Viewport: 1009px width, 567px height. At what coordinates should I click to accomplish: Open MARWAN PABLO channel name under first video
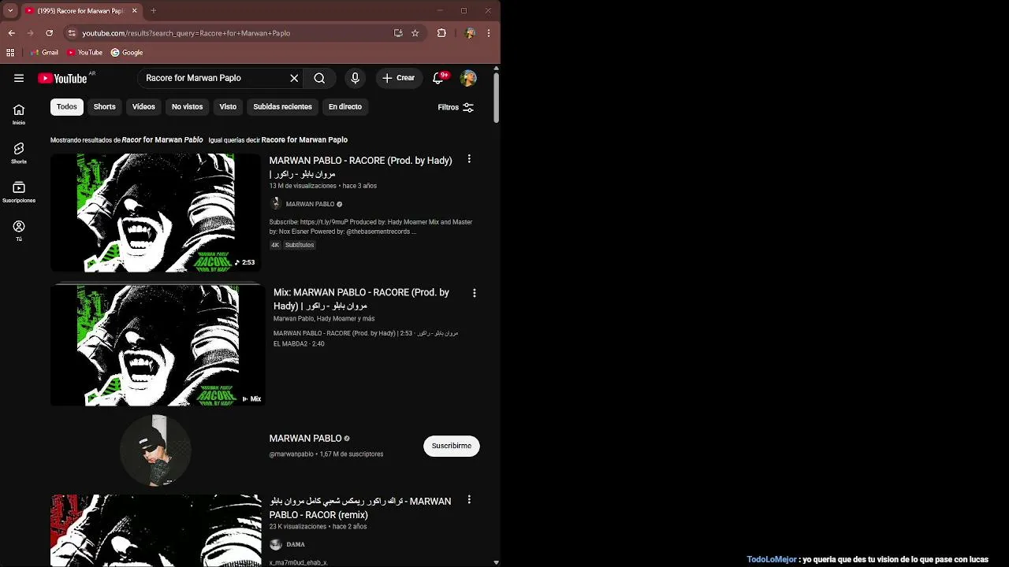coord(310,204)
